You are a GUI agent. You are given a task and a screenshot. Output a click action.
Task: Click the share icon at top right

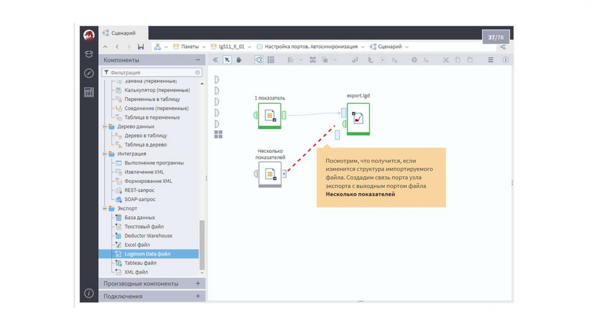tap(503, 47)
